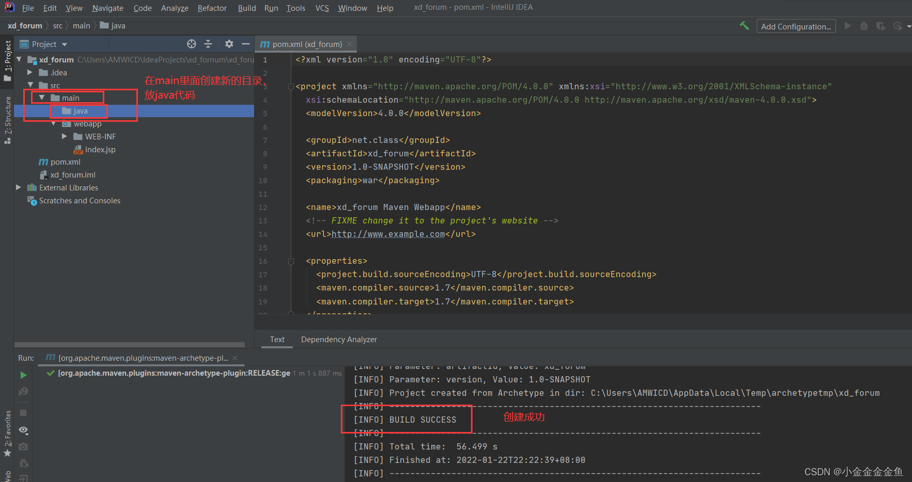Collapse the src folder arrow

click(x=30, y=85)
